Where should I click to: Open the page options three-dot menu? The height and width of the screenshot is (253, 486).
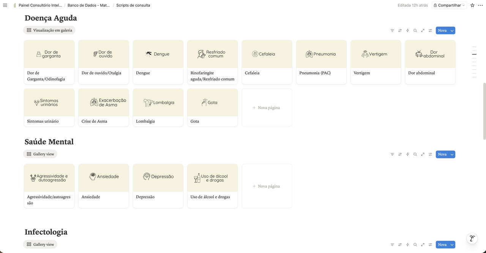(480, 5)
